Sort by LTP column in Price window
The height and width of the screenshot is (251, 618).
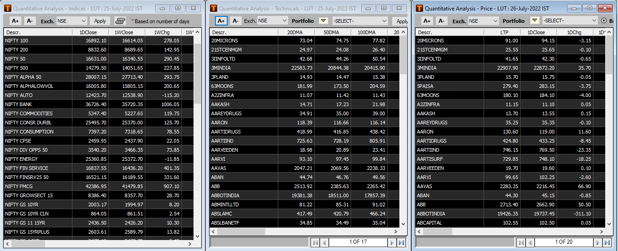point(502,32)
